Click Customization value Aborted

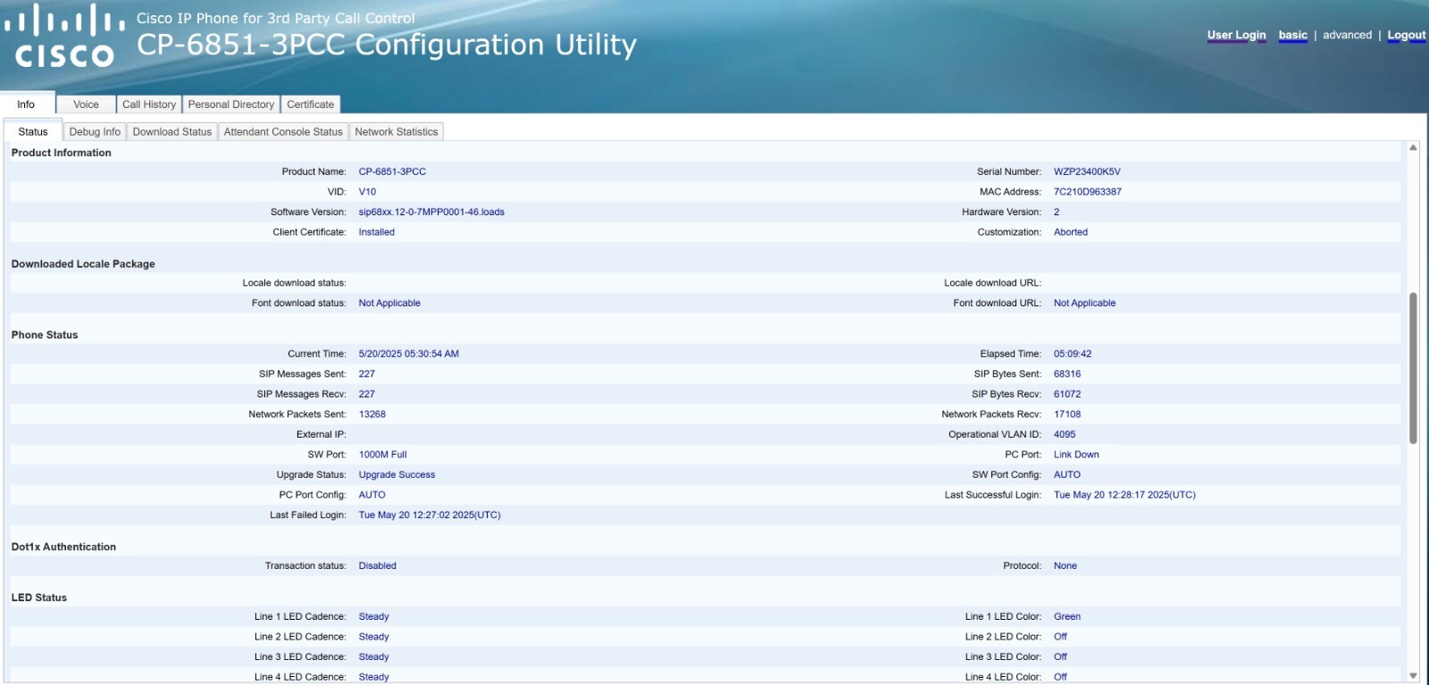pos(1070,232)
